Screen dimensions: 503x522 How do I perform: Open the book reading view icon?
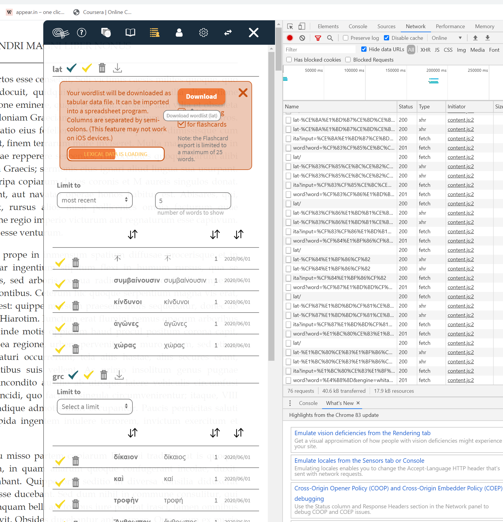point(130,33)
